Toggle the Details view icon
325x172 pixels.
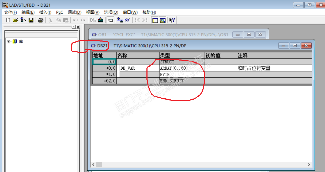162,20
